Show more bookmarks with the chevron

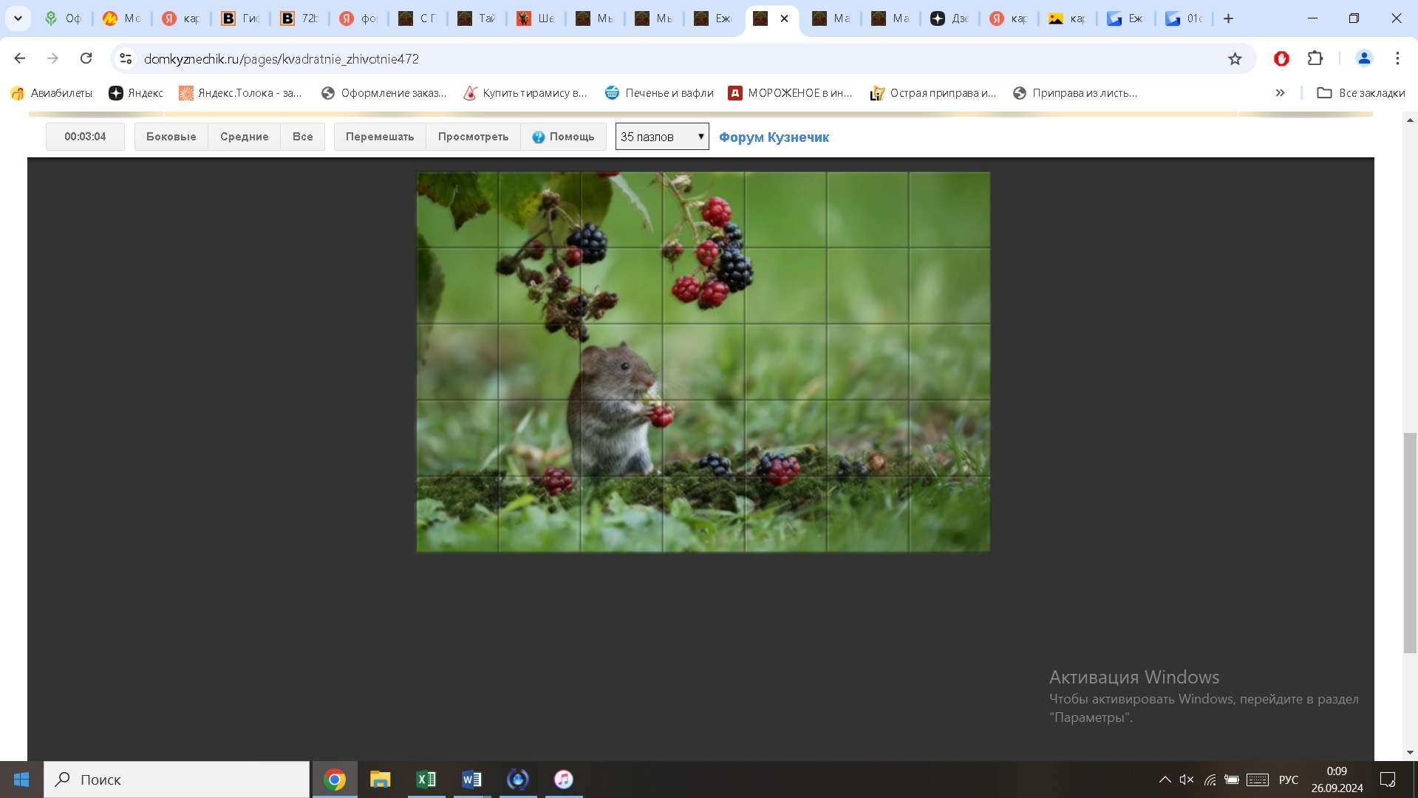tap(1280, 92)
